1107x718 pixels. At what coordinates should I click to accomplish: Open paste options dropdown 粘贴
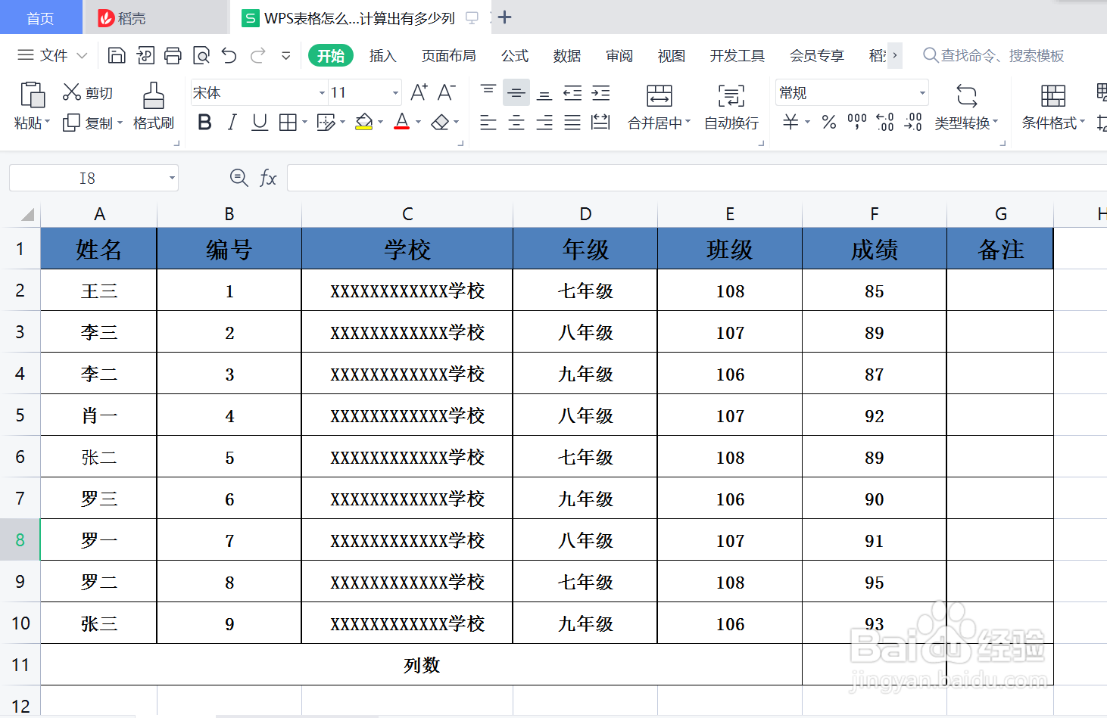32,123
